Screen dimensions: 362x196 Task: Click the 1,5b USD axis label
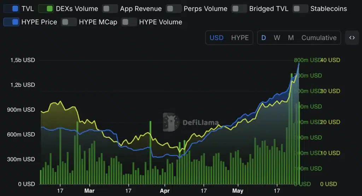pyautogui.click(x=23, y=60)
